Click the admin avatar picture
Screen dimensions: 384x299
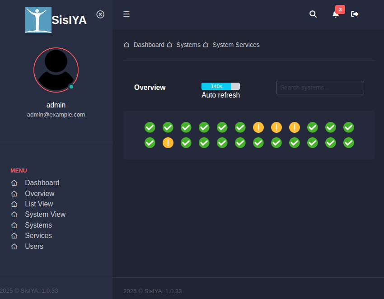pos(56,70)
